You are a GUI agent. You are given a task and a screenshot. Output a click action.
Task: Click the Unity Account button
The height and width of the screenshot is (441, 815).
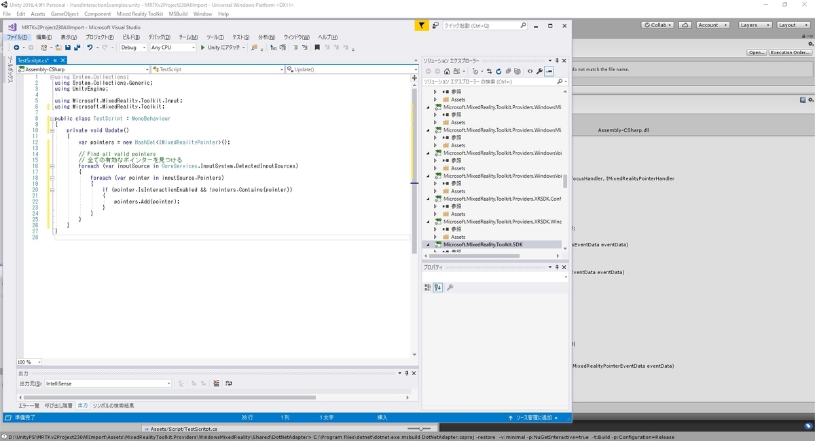(x=712, y=25)
